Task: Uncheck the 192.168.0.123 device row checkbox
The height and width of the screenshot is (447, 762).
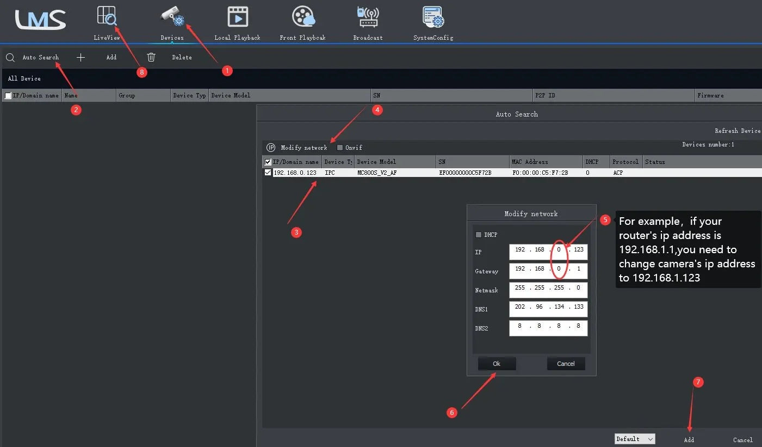Action: 268,173
